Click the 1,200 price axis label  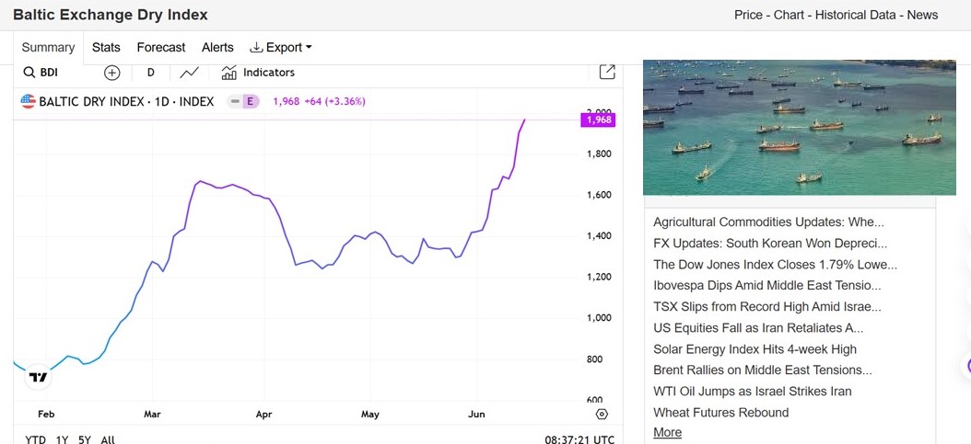pos(600,278)
